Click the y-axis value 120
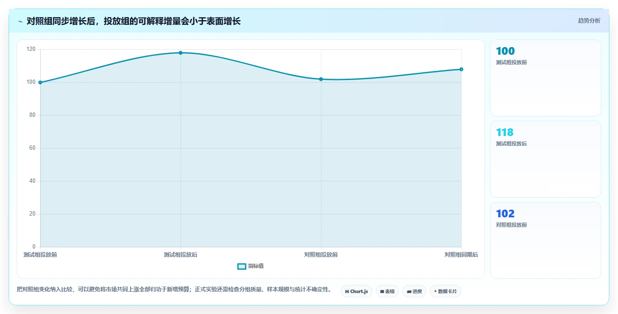 tap(31, 49)
